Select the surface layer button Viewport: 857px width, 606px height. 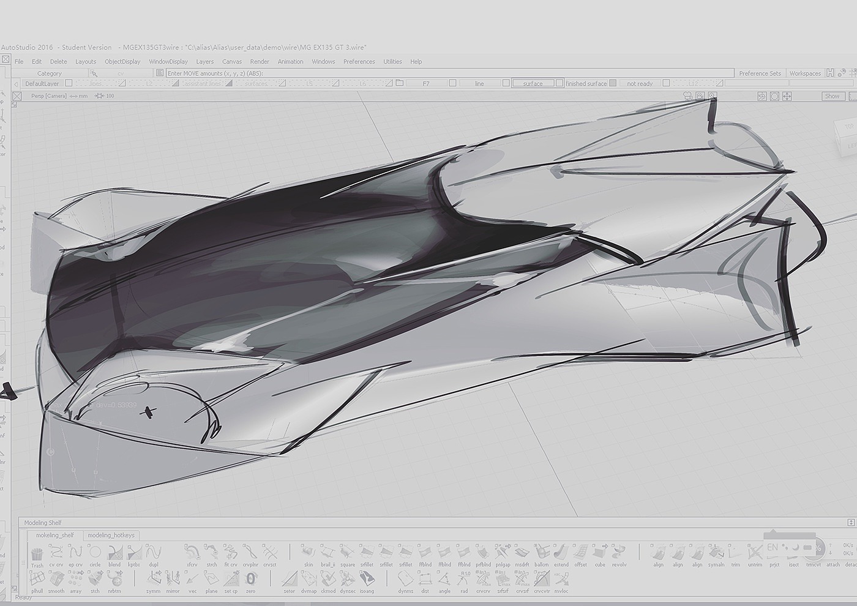[533, 83]
